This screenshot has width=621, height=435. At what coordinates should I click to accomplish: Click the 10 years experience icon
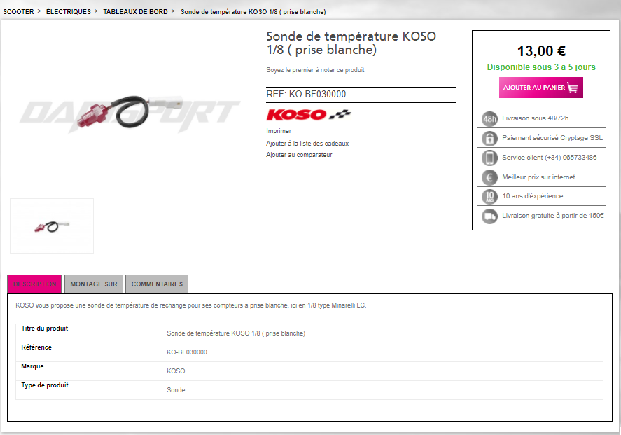pos(489,197)
